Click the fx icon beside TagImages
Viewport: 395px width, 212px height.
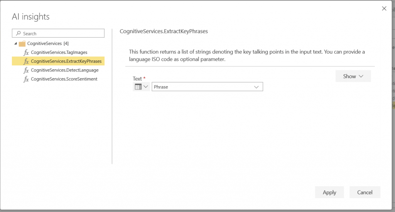(x=26, y=52)
